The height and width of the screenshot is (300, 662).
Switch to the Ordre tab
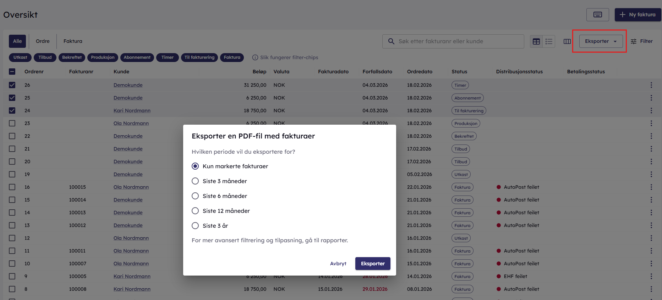tap(43, 41)
